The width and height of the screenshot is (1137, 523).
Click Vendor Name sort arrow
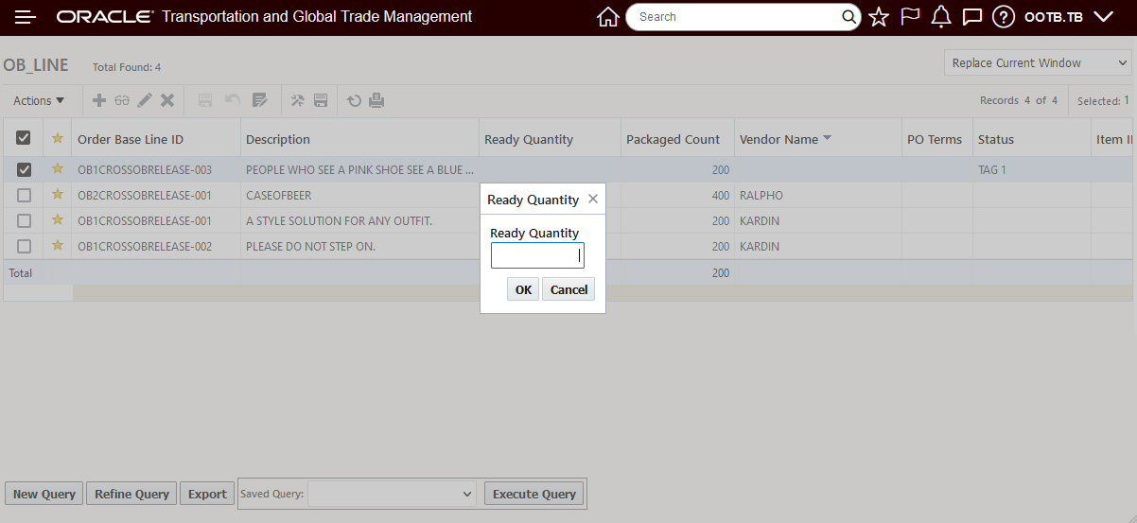(x=828, y=138)
